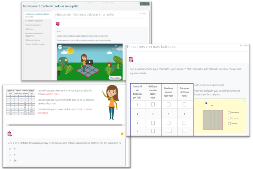Click the clipboard activity icon above question a
The width and height of the screenshot is (253, 169).
click(10, 134)
